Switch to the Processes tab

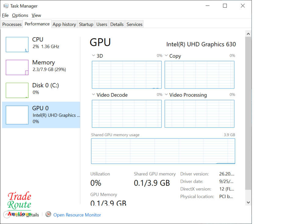(12, 24)
